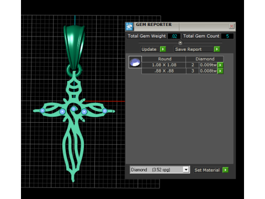This screenshot has width=265, height=199.
Task: Click the quantity 3 cell
Action: [x=193, y=71]
